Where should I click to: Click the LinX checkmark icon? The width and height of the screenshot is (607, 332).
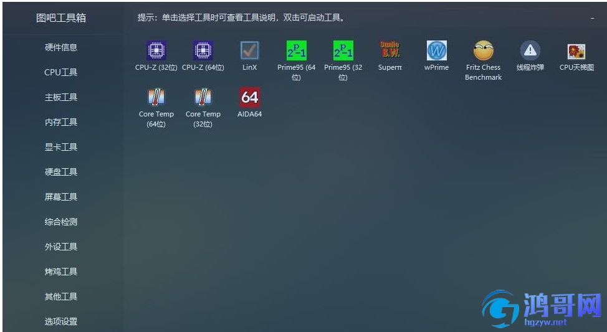click(x=249, y=50)
